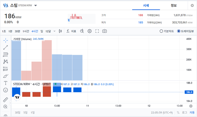Click the 거래량 (Volume) indicator label
The width and height of the screenshot is (197, 117).
point(22,39)
